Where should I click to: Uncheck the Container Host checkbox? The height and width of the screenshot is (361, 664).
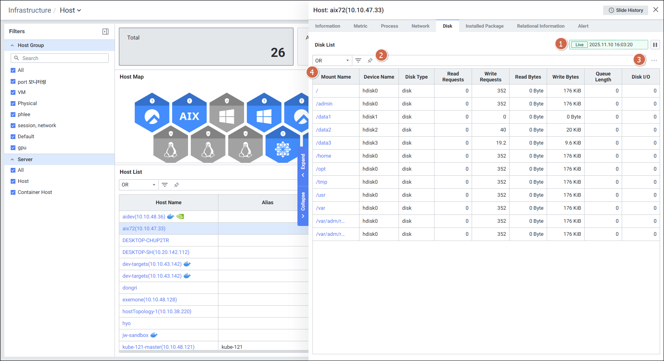pos(13,192)
